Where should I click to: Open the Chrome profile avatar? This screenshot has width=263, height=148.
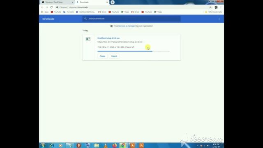click(x=216, y=7)
